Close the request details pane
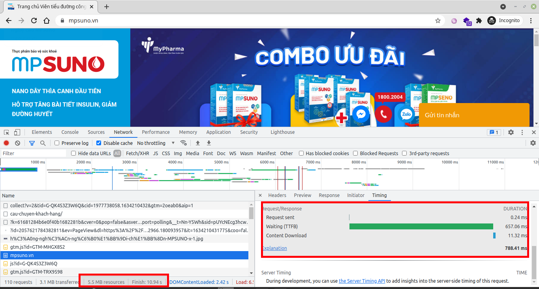539x289 pixels. pos(260,195)
